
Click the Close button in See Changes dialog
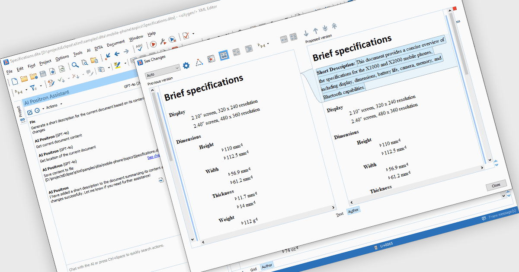pyautogui.click(x=496, y=185)
